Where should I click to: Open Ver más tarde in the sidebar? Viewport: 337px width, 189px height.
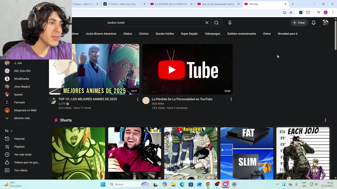point(23,154)
